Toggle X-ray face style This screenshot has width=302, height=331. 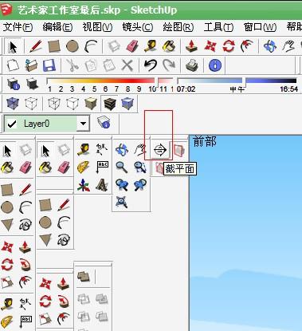click(x=13, y=103)
